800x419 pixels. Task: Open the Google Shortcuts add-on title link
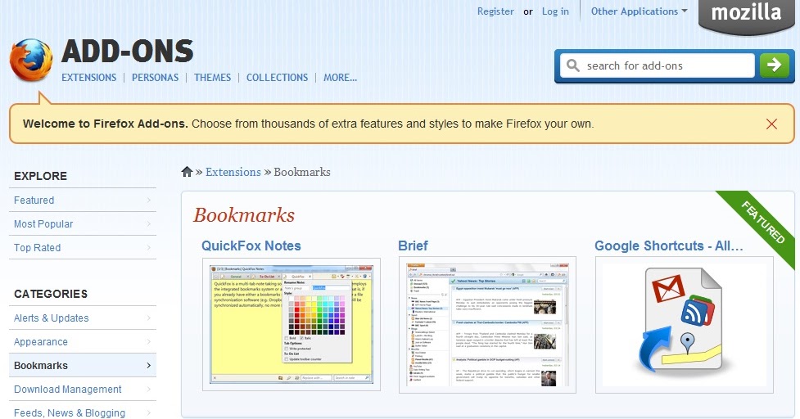(668, 246)
